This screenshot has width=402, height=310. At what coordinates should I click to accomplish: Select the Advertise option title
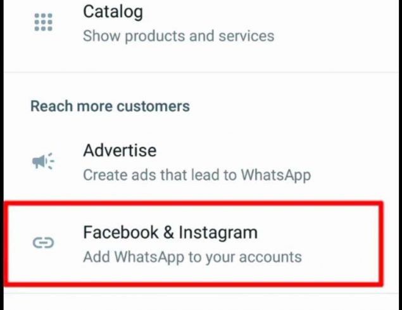tap(120, 151)
